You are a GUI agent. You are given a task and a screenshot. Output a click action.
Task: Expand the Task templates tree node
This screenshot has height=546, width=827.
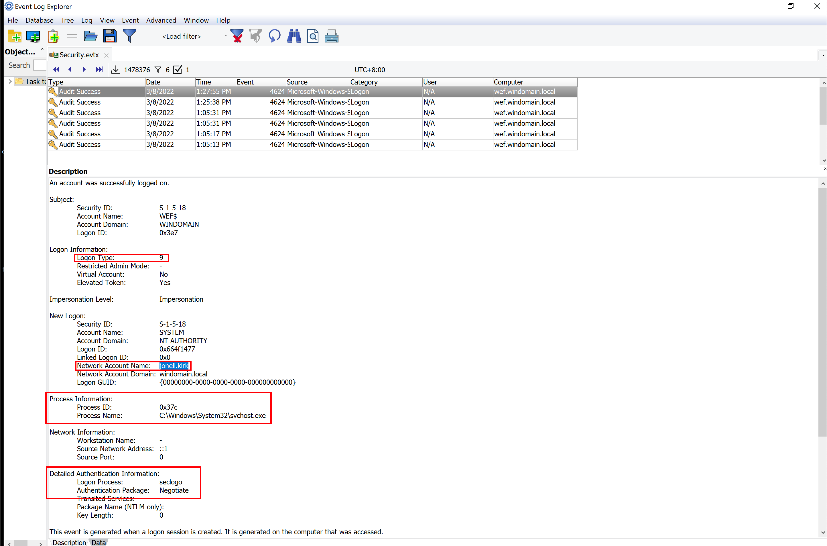[x=10, y=81]
